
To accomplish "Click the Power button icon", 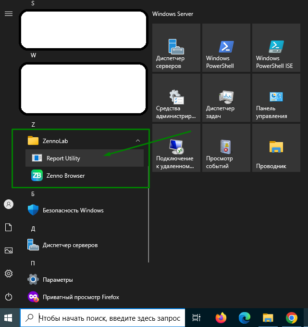I will coord(9,297).
